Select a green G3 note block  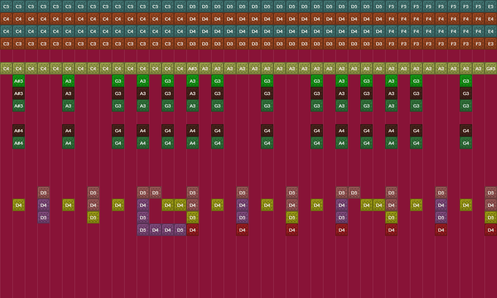[x=118, y=81]
